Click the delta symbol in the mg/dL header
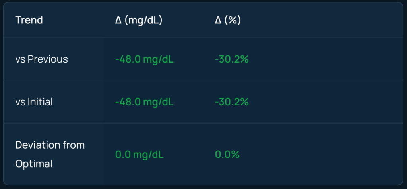 click(118, 20)
